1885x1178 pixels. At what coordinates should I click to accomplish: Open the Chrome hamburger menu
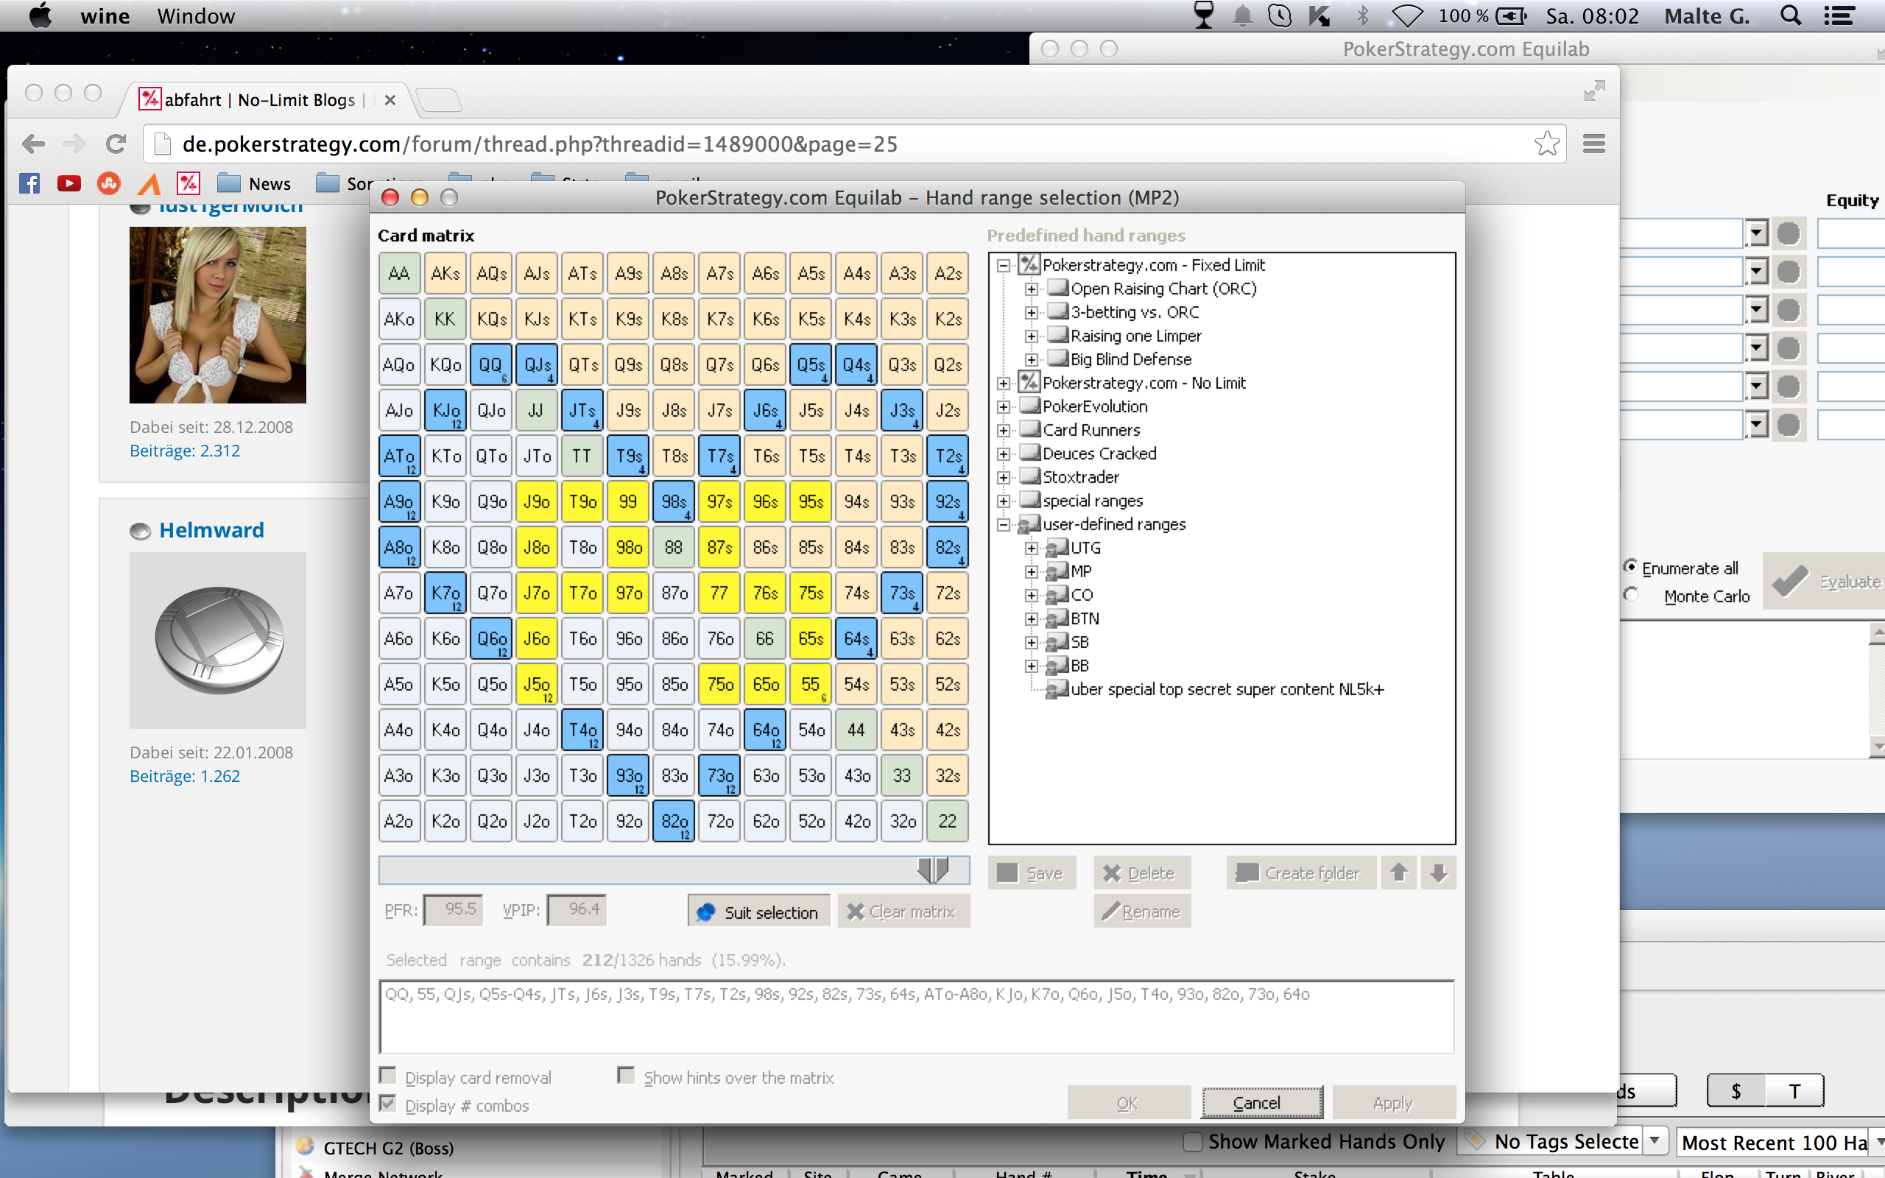(1593, 144)
